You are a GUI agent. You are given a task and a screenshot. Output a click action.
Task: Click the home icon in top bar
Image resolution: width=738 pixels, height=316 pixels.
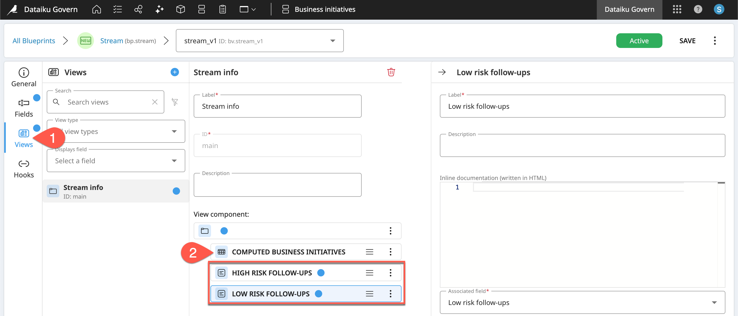97,9
